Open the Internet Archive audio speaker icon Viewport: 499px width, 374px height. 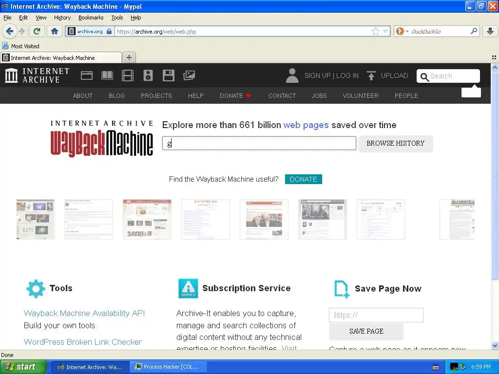pyautogui.click(x=148, y=75)
